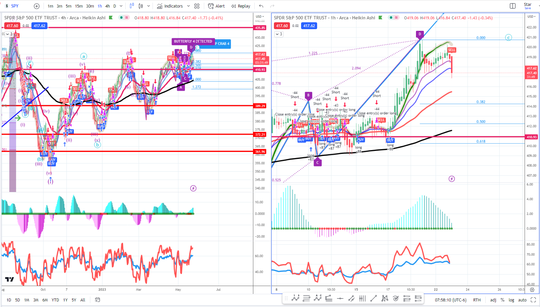Viewport: 540px width, 307px height.
Task: Select the 1m timeframe
Action: 50,6
